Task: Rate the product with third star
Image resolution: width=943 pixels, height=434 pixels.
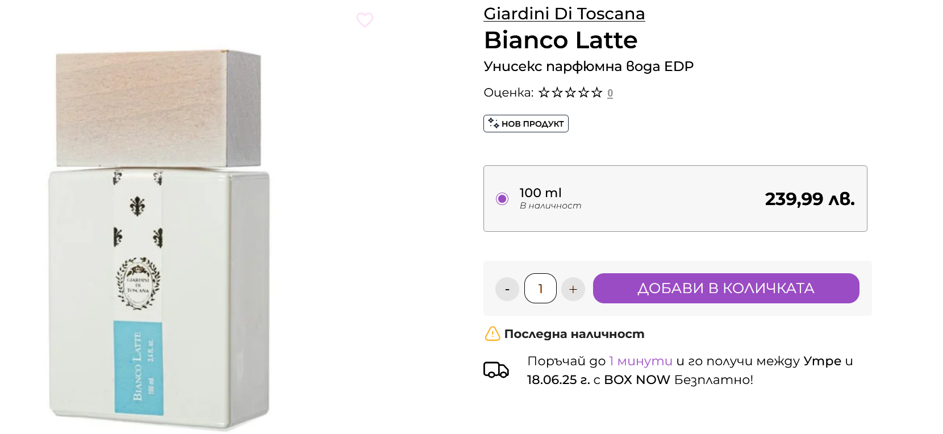Action: click(x=570, y=93)
